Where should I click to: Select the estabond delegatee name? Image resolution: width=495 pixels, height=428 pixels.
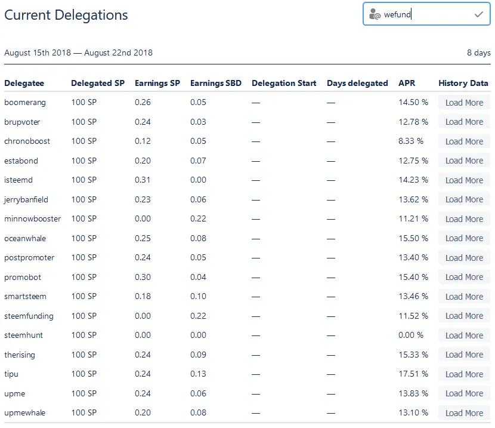tap(21, 161)
